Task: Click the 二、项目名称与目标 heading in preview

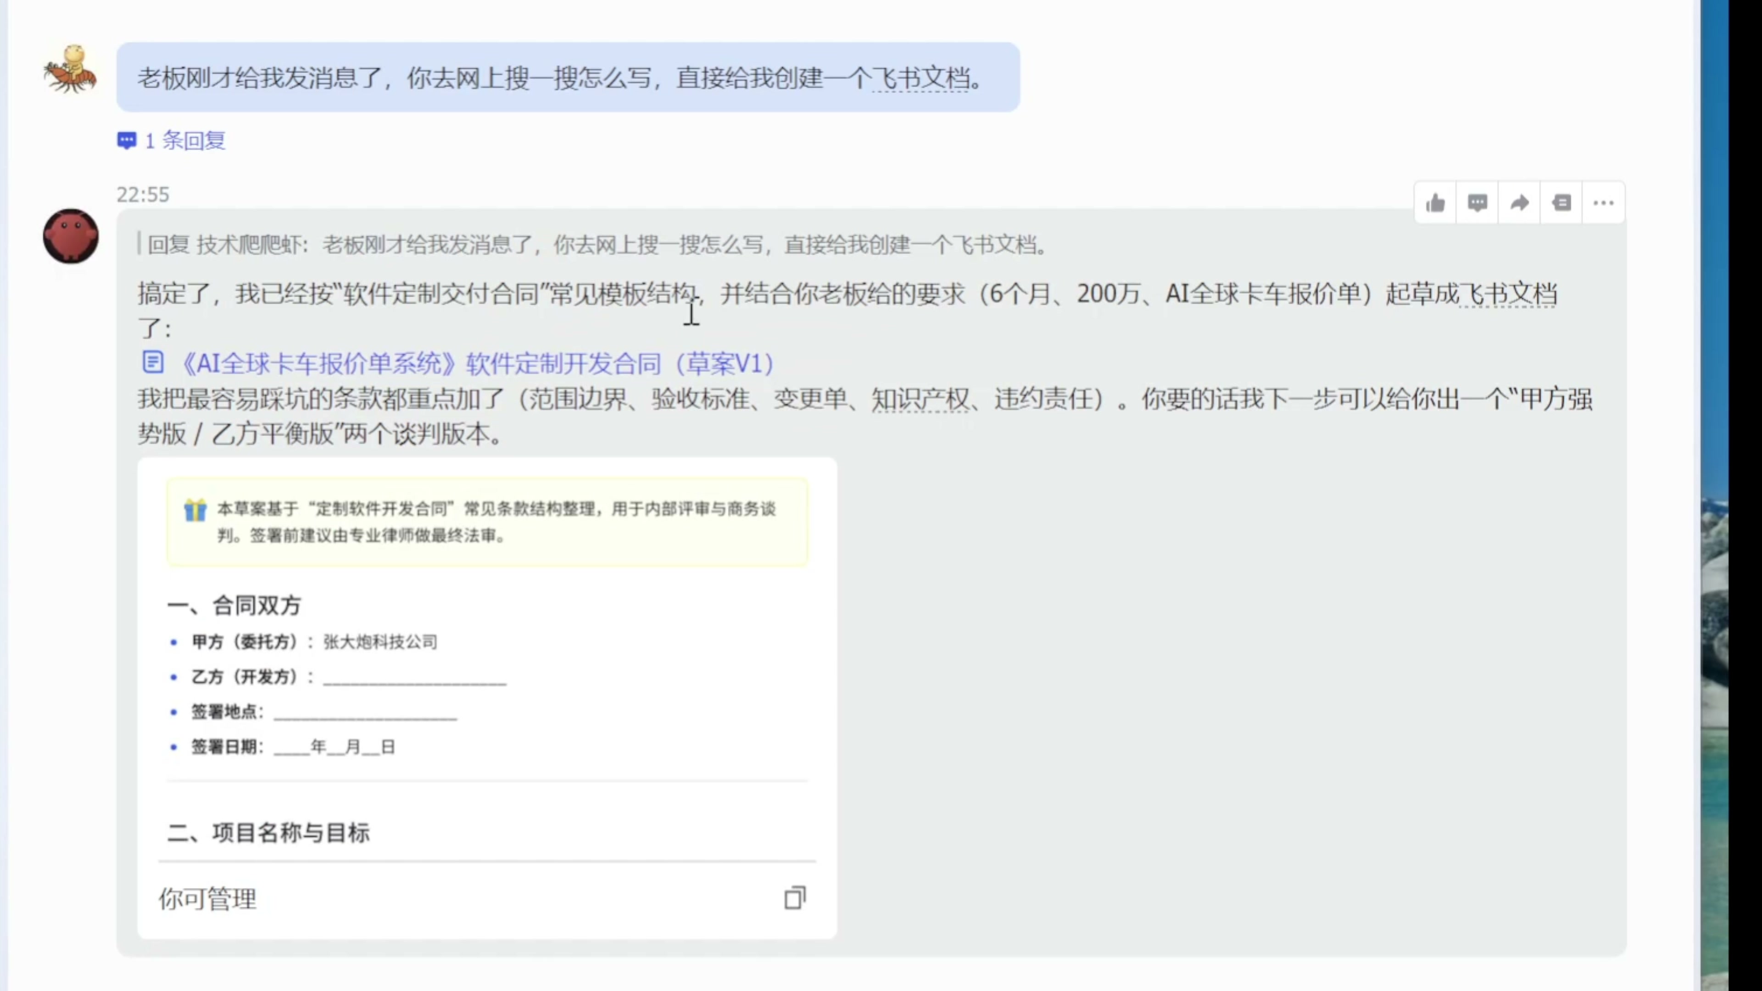Action: [x=269, y=833]
